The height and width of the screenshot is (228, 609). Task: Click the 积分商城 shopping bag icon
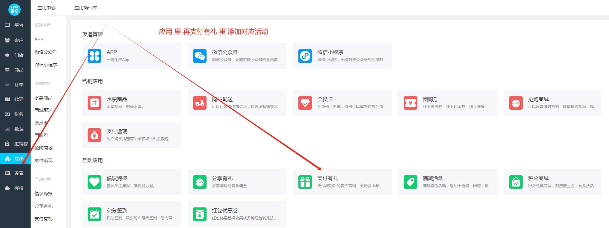click(x=516, y=182)
